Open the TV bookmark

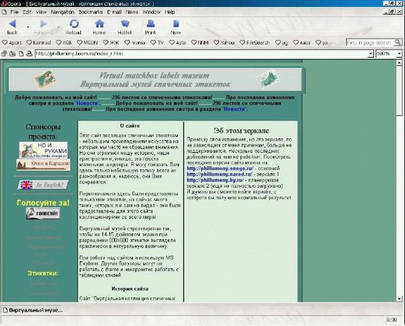tap(158, 42)
